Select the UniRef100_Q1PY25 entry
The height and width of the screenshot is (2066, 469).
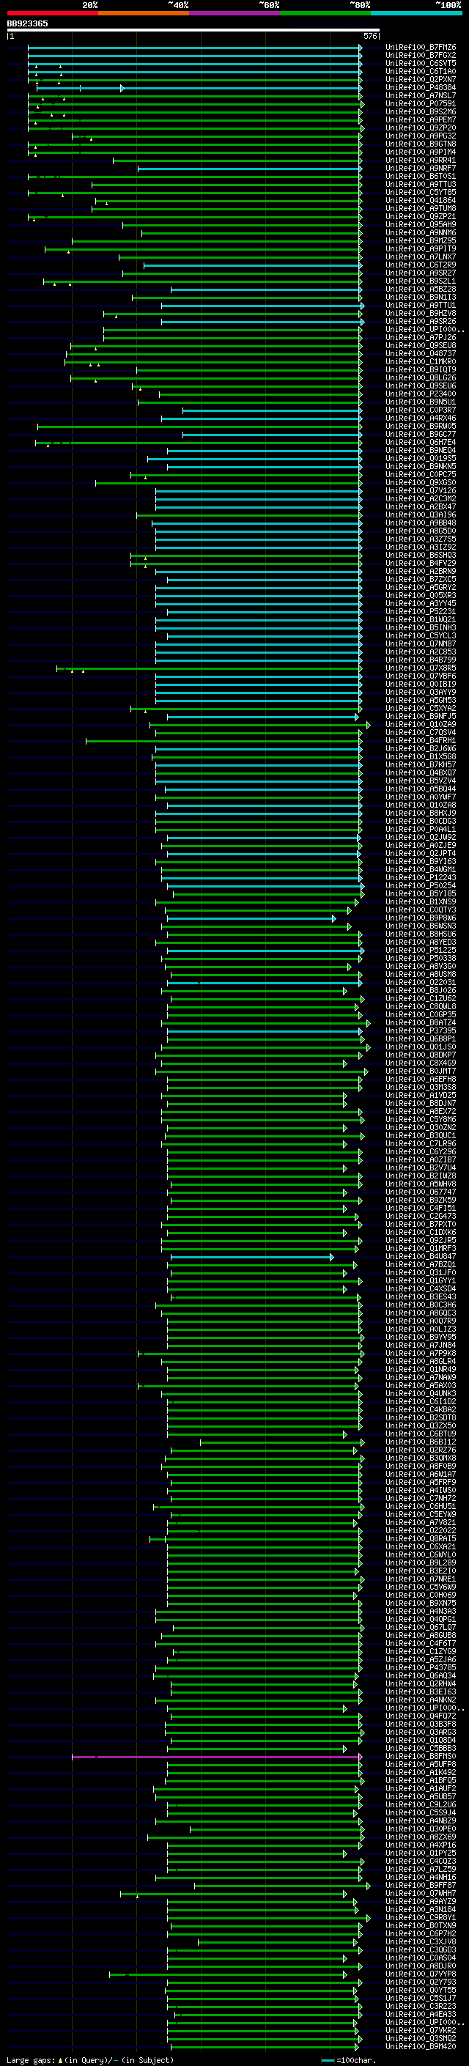420,1853
